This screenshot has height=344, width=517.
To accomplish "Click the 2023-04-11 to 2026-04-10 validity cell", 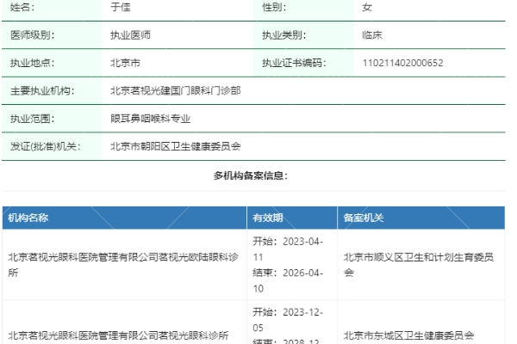I will (288, 264).
